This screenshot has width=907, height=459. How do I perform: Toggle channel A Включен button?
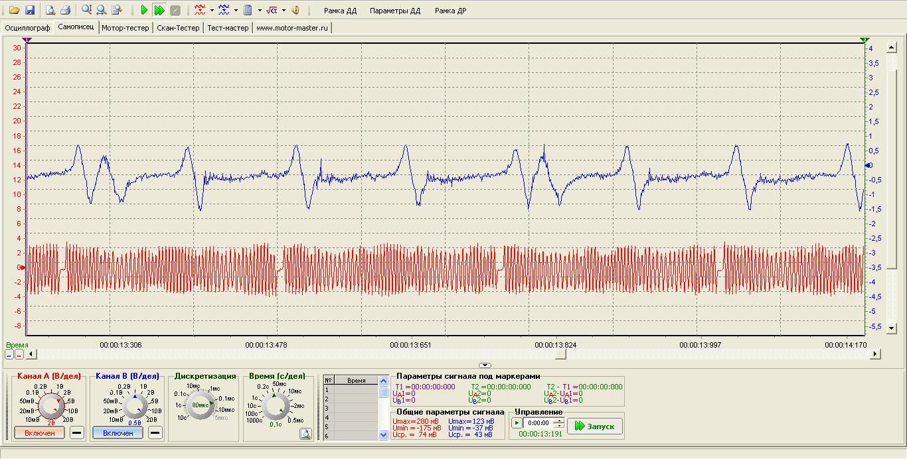[39, 432]
